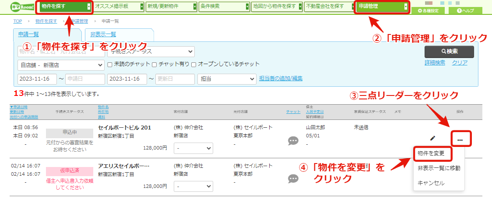This screenshot has width=492, height=201.
Task: Click the three-dot more actions button
Action: 460,140
